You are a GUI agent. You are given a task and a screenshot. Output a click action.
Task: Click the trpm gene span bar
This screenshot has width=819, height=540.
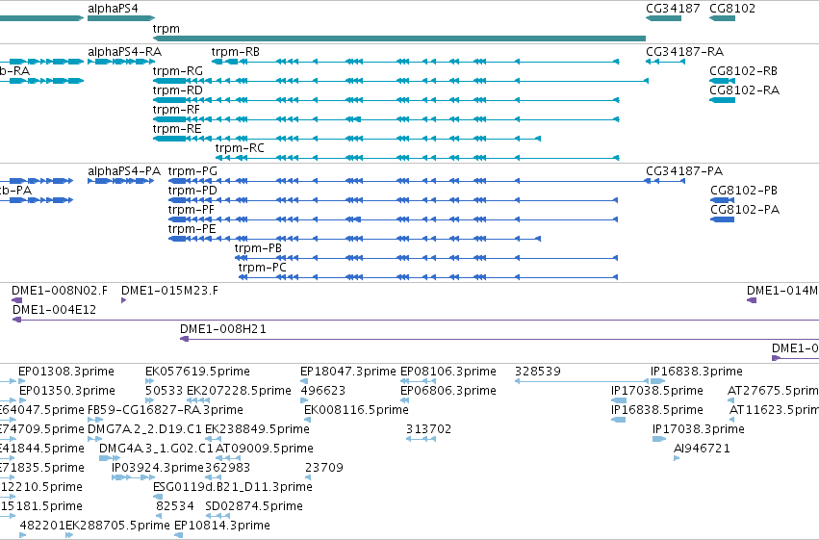tap(399, 39)
